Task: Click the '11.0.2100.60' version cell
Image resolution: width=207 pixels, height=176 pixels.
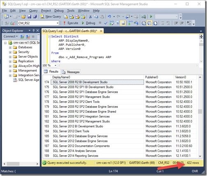Action: click(186, 146)
